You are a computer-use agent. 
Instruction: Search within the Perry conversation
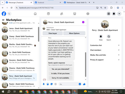click(x=109, y=37)
